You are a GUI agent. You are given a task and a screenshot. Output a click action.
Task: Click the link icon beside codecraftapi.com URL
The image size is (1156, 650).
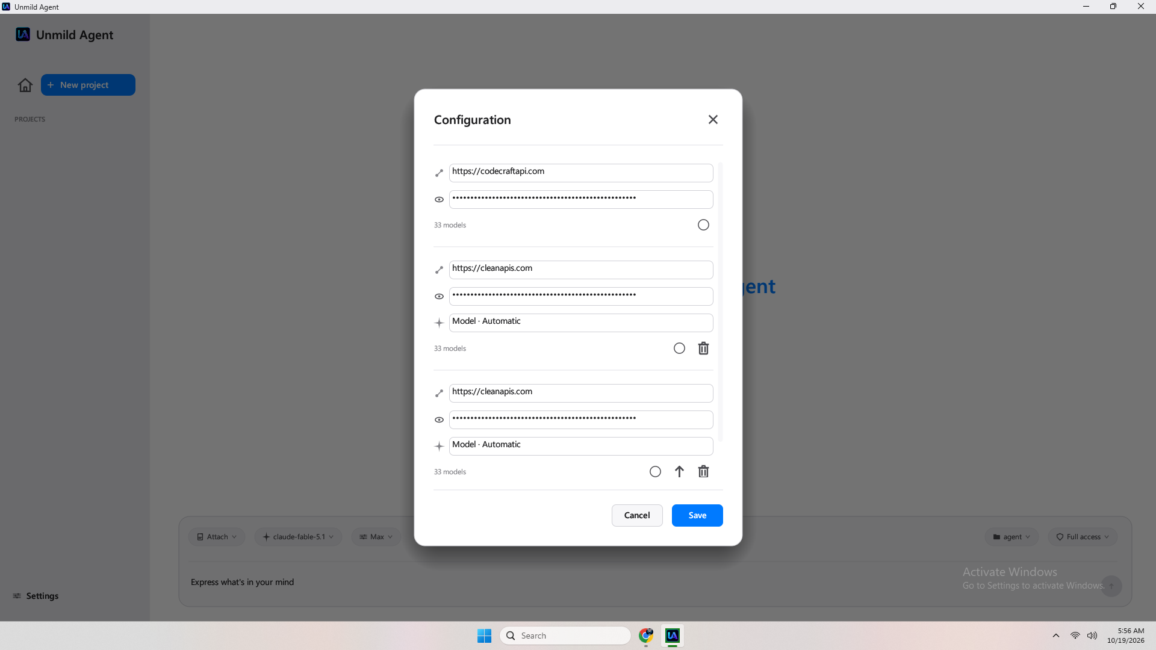click(439, 173)
